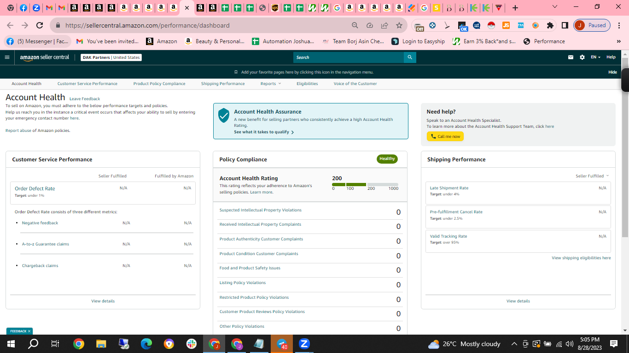629x353 pixels.
Task: Expand the Reports dropdown menu
Action: [271, 84]
